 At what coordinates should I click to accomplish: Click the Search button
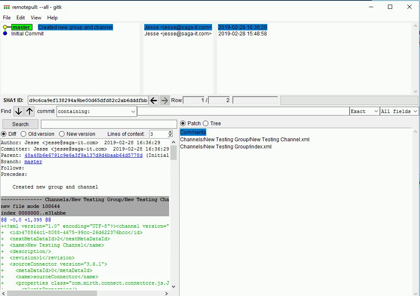point(20,124)
